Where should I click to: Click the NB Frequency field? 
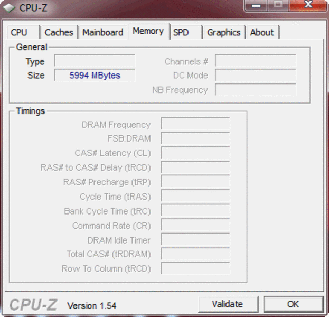[x=256, y=90]
